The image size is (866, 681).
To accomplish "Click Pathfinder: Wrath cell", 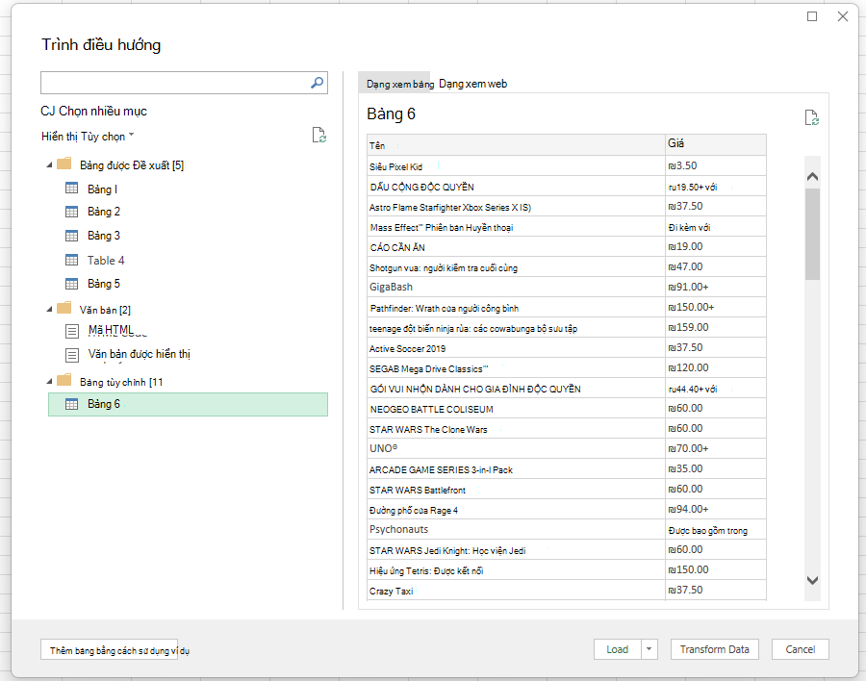I will coord(516,308).
